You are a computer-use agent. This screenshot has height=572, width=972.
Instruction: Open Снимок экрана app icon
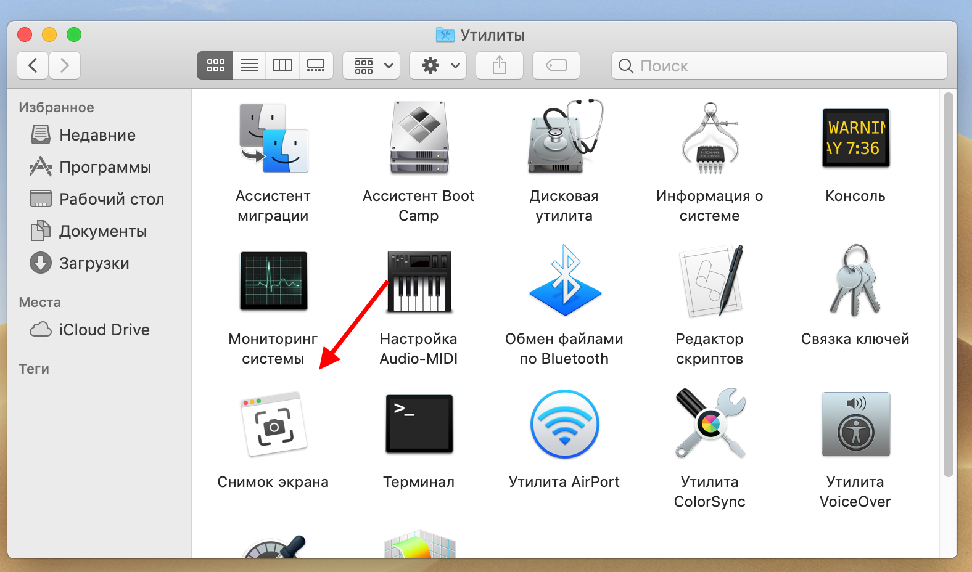coord(273,424)
